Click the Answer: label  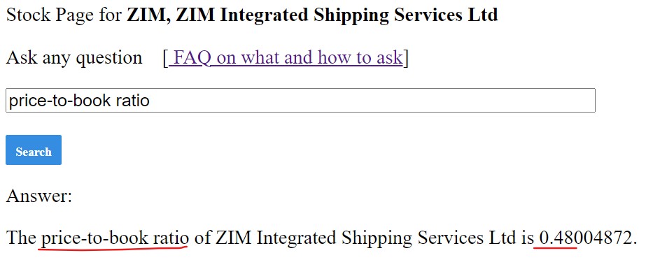tap(39, 196)
